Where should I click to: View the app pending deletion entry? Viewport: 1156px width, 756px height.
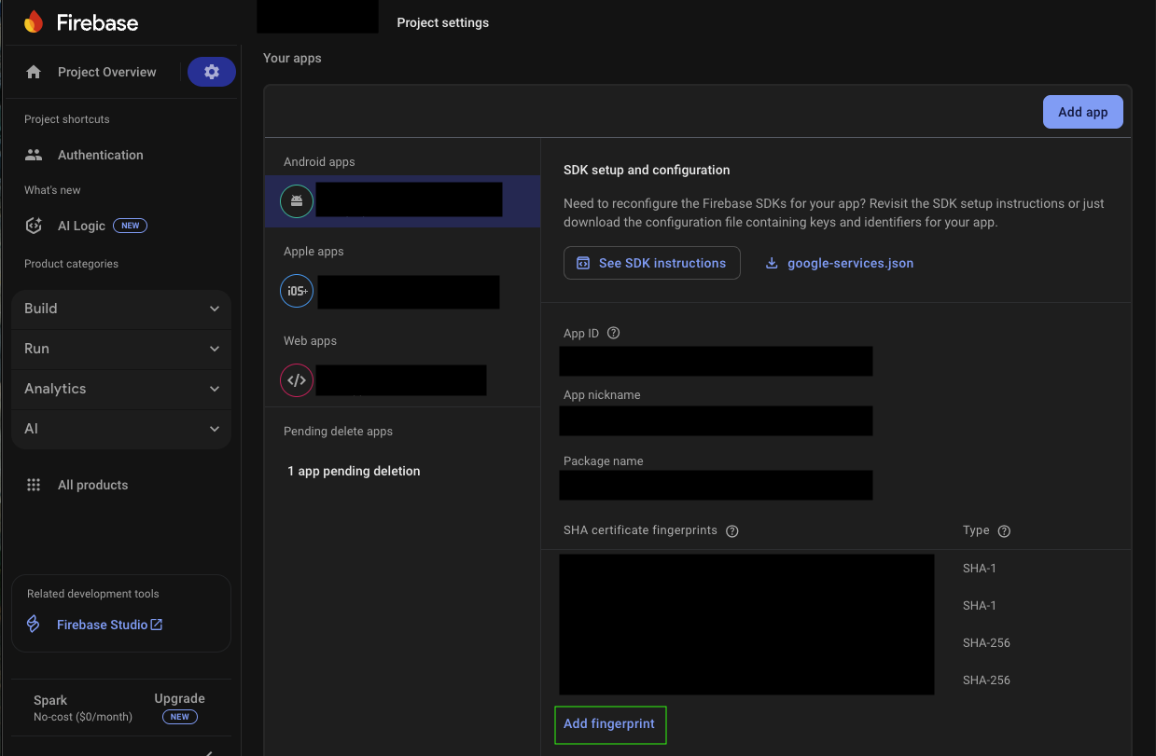(353, 471)
